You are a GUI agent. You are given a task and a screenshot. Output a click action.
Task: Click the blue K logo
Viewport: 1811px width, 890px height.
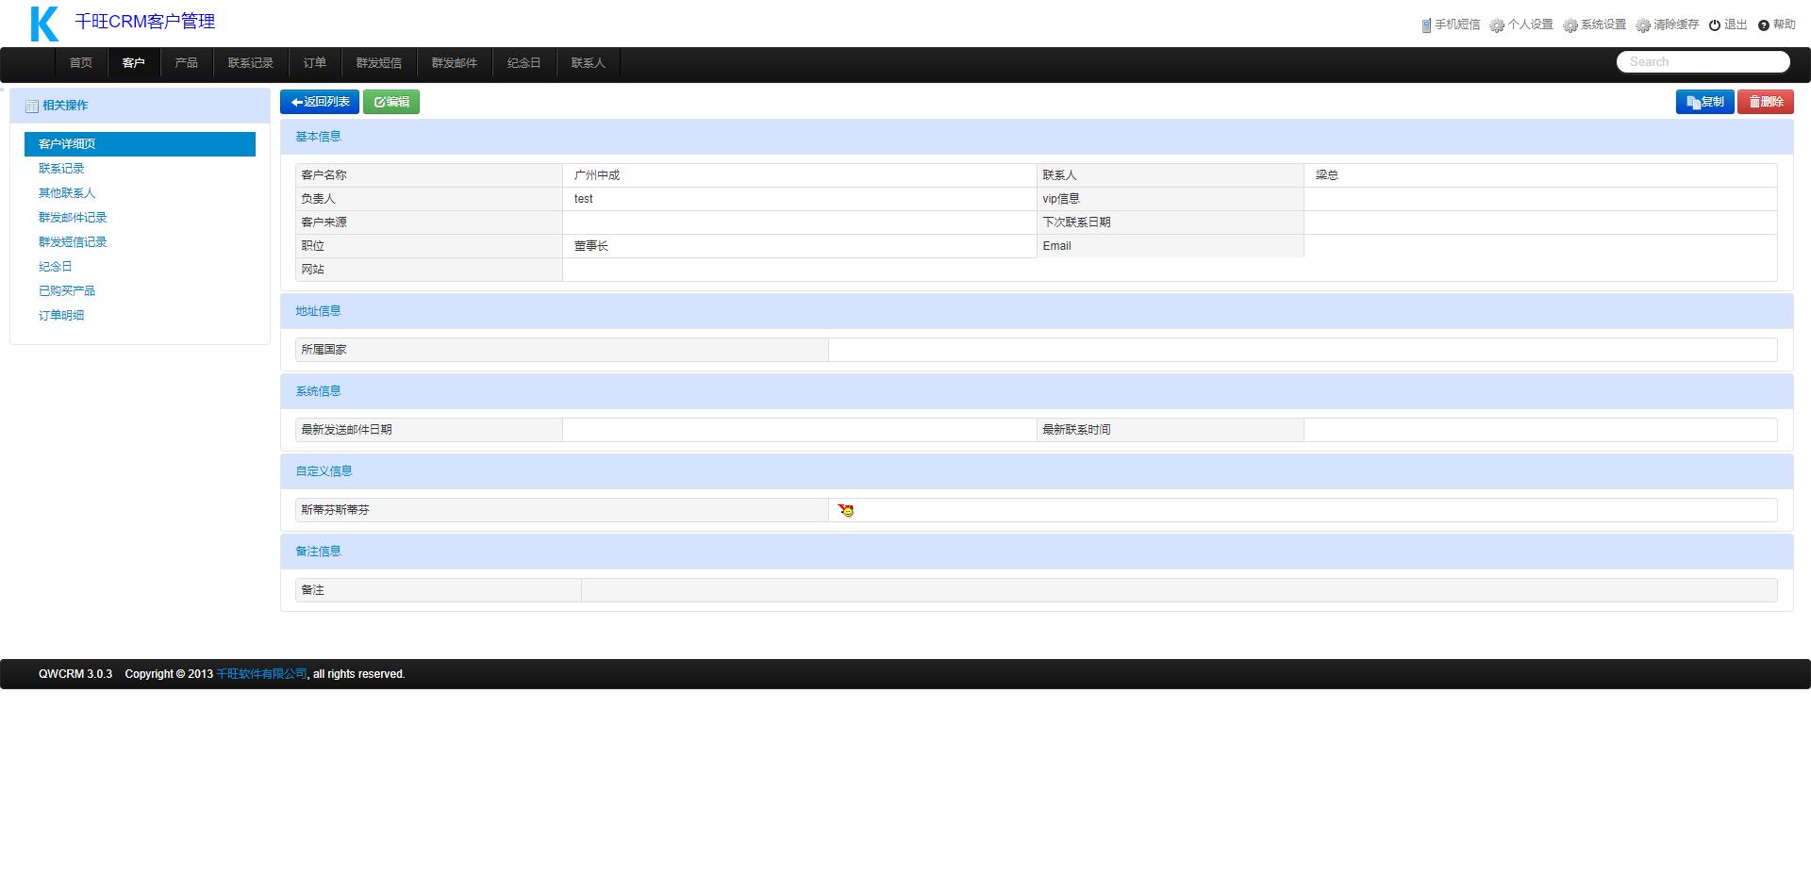(x=44, y=25)
